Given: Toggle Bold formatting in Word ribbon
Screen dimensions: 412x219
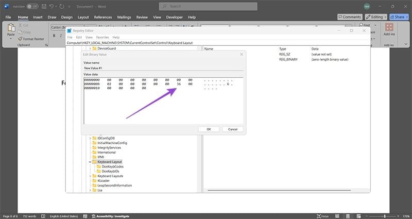Looking at the screenshot, I should point(54,36).
